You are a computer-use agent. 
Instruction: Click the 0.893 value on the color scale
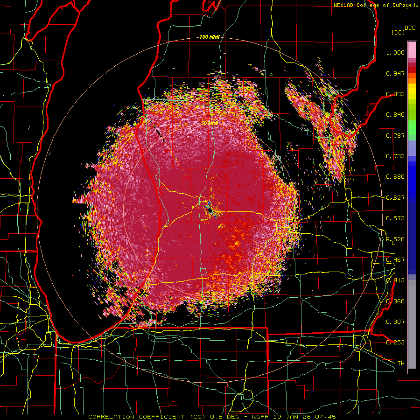tap(395, 94)
